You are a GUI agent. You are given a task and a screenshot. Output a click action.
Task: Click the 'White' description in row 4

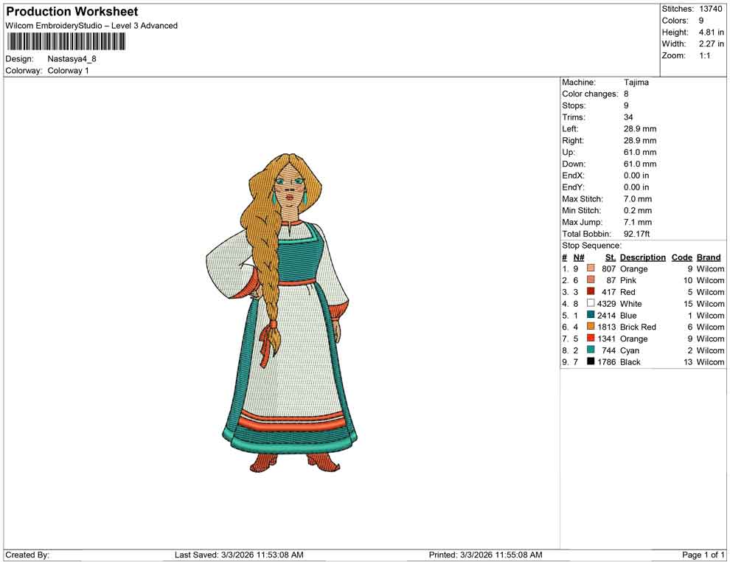click(631, 304)
